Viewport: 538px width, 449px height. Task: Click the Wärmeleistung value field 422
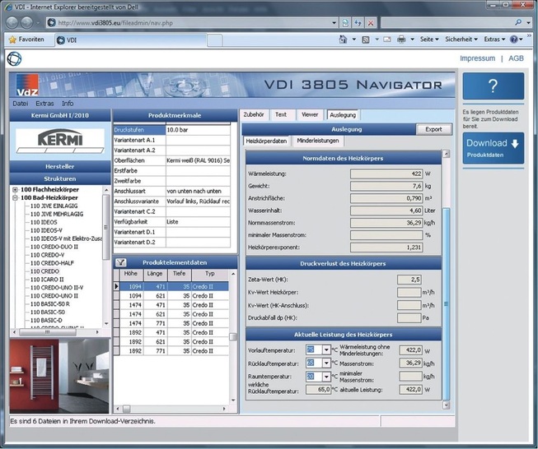point(386,174)
